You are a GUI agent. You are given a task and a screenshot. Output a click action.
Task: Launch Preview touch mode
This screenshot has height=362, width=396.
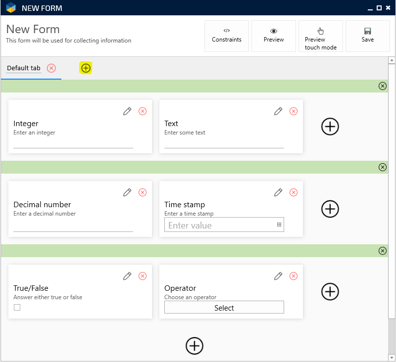pos(321,36)
